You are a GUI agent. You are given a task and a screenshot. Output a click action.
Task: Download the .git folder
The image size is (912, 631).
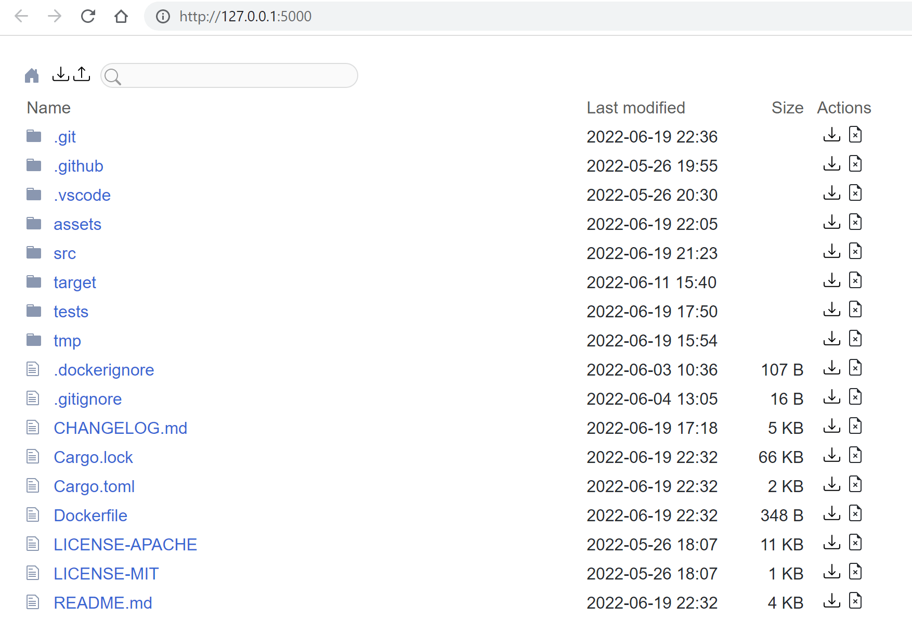[831, 135]
